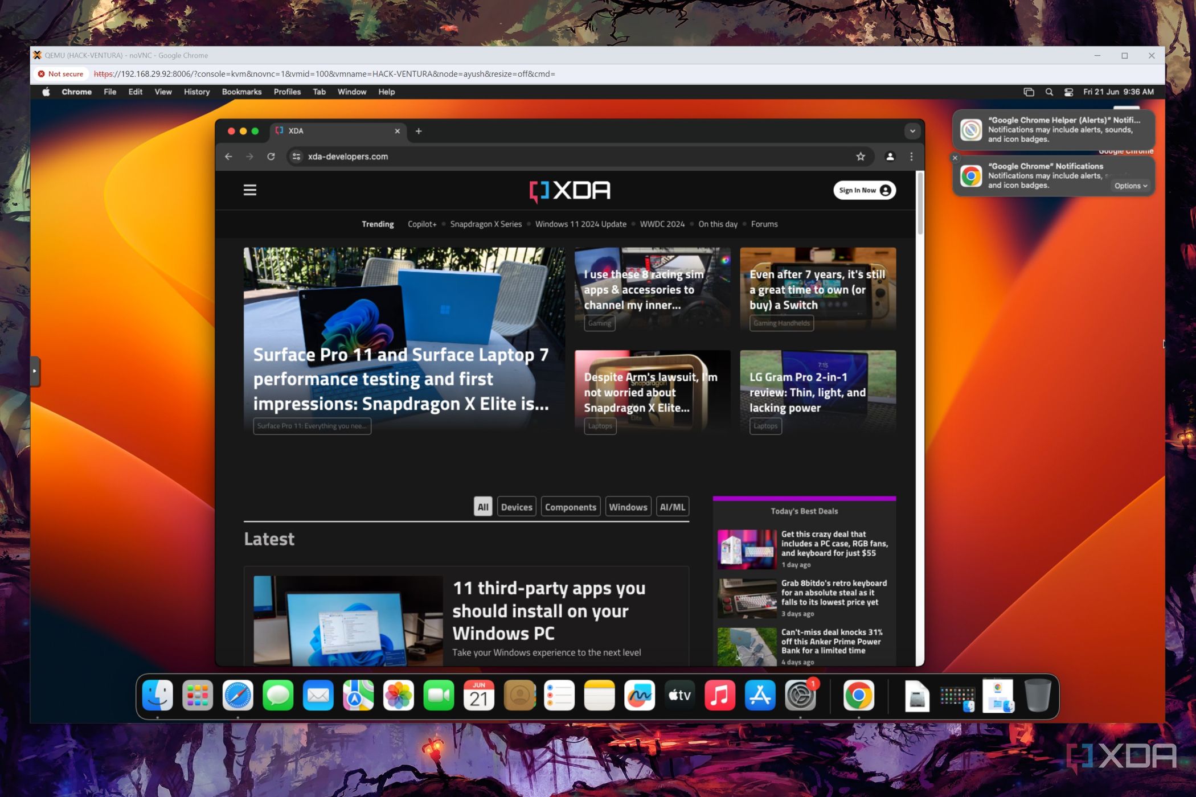Screen dimensions: 1196x797
Task: Click Chrome icon in the dock
Action: [859, 695]
